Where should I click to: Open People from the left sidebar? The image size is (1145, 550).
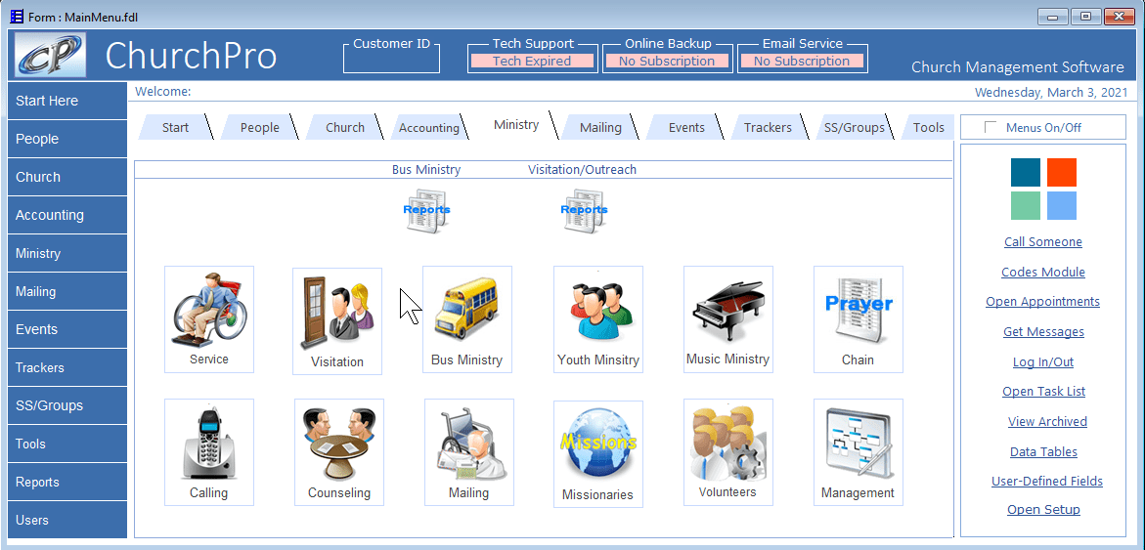67,140
